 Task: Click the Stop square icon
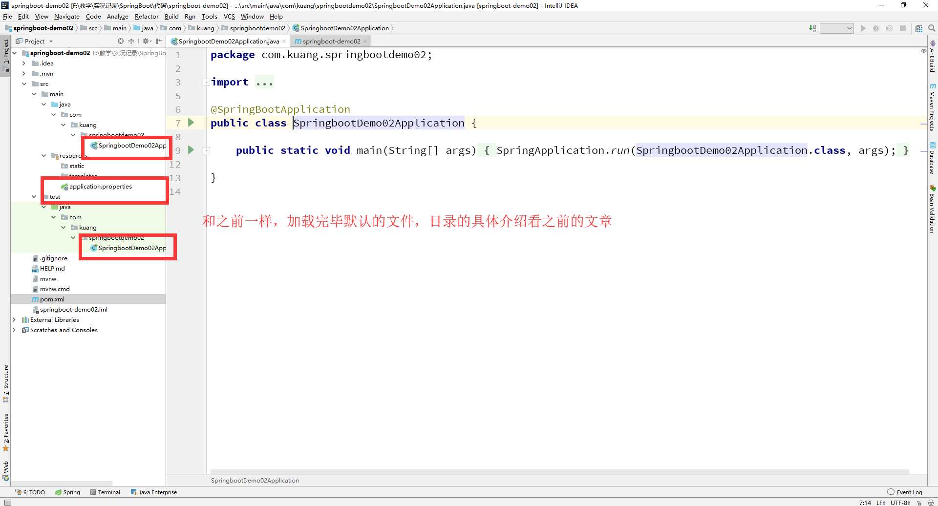903,28
